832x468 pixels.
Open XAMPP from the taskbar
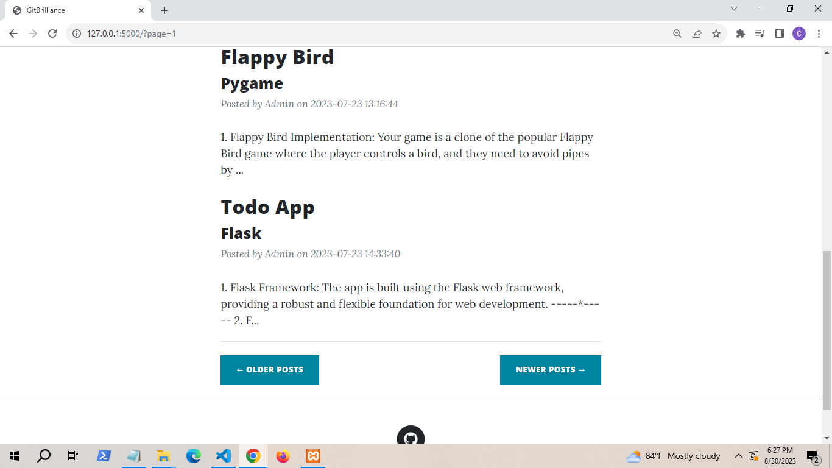click(312, 456)
